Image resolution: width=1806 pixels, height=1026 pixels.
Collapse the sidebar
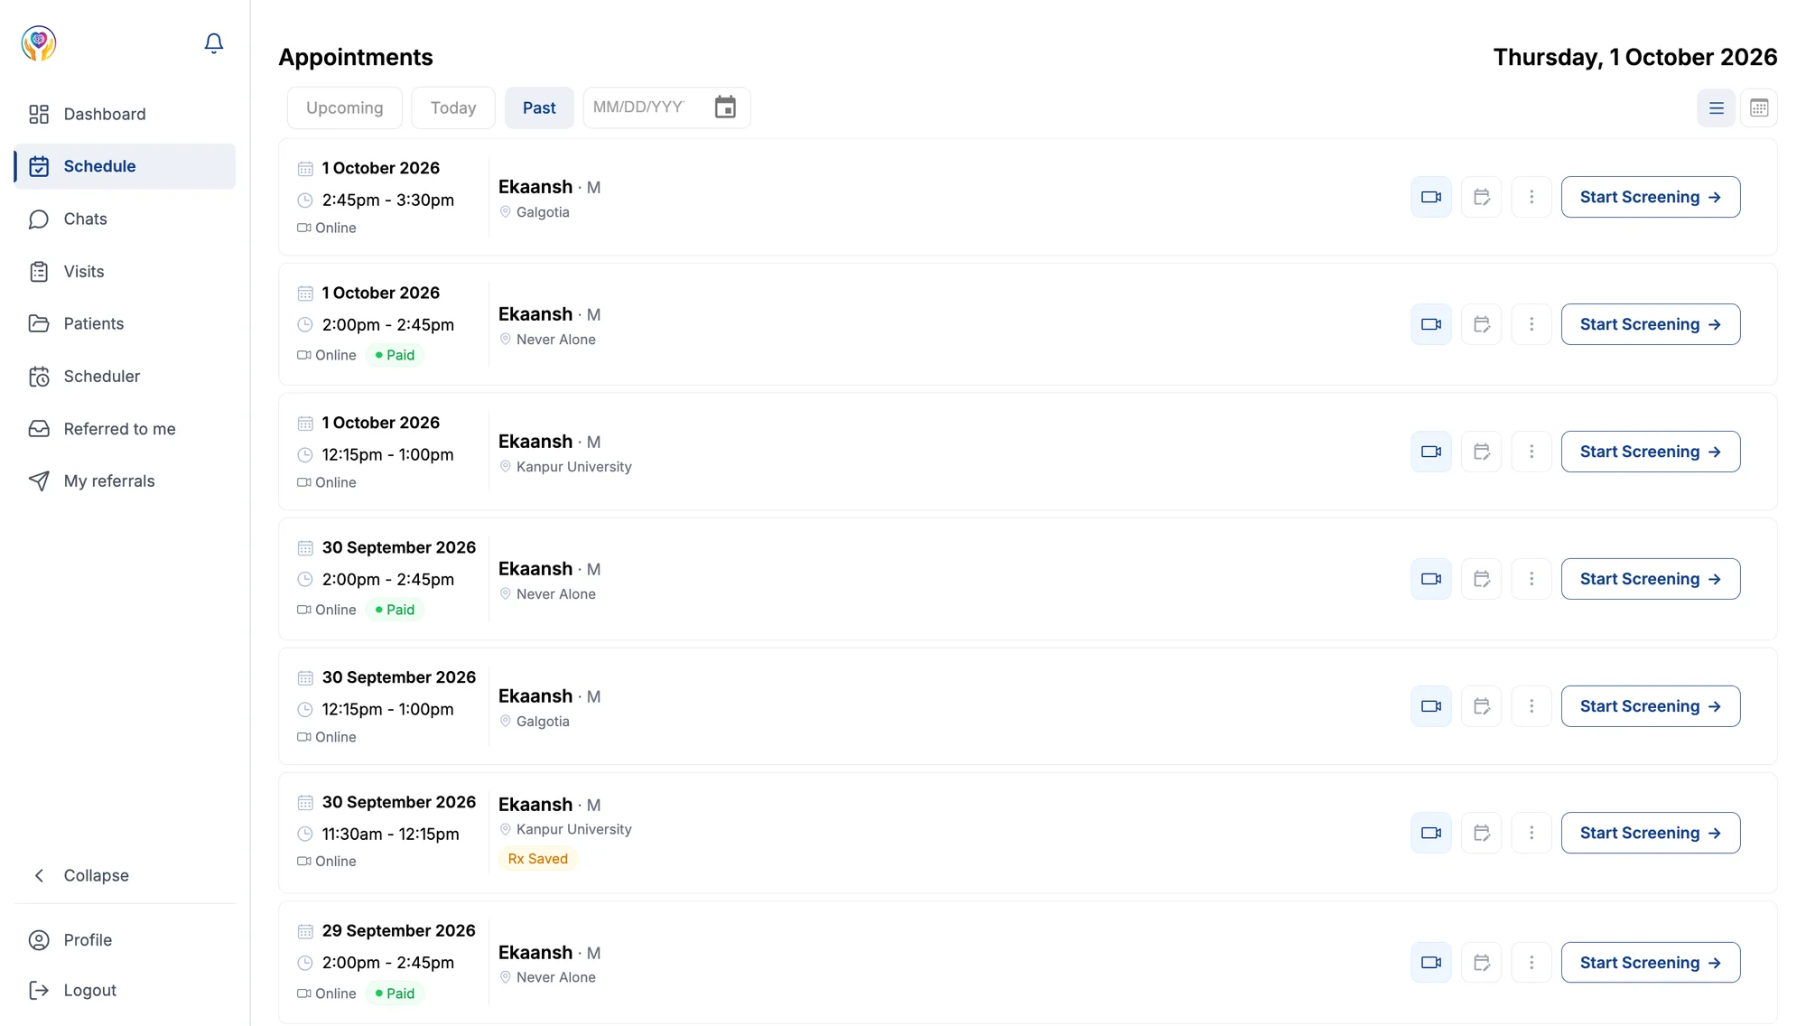[x=125, y=875]
